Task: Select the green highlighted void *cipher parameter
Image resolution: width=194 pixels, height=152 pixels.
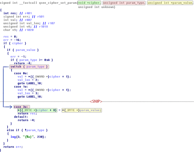Action: tap(90, 3)
